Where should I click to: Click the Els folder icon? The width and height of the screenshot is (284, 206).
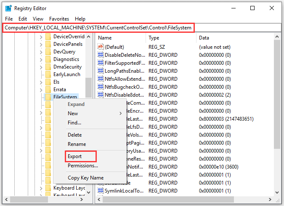tap(48, 82)
